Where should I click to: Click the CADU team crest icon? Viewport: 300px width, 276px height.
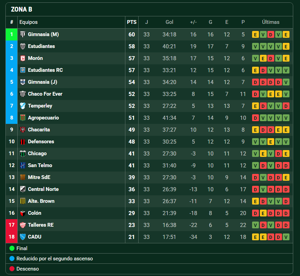(x=23, y=237)
